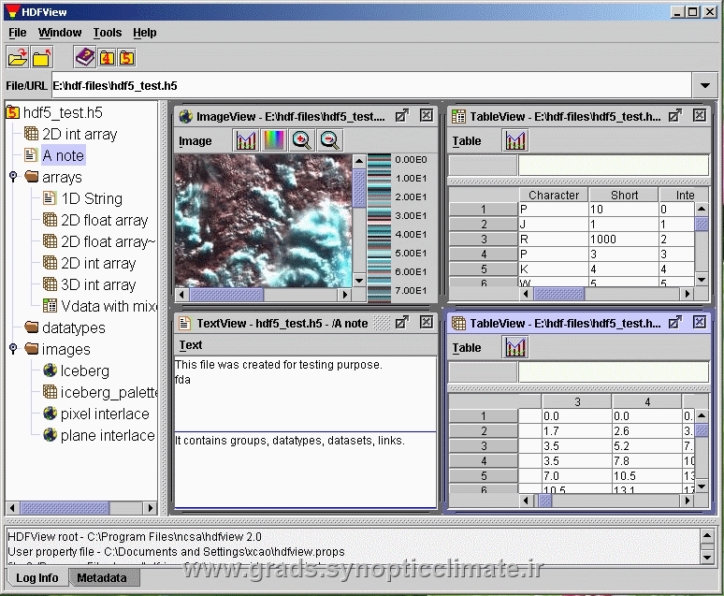The width and height of the screenshot is (724, 596).
Task: Click the Short column header
Action: [624, 195]
